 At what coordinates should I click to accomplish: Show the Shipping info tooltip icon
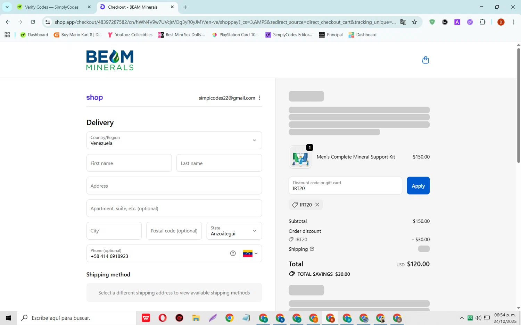312,249
